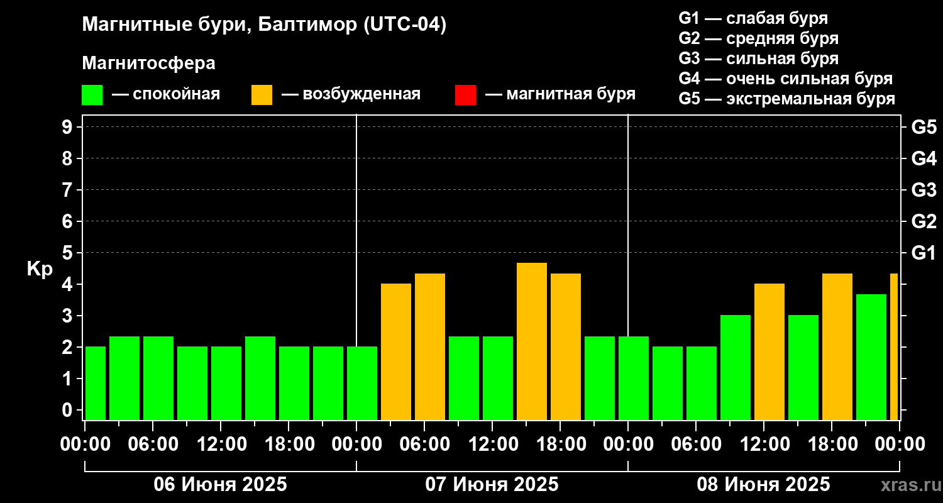Click the '— возбужденная' legend label
This screenshot has width=943, height=503.
click(351, 95)
